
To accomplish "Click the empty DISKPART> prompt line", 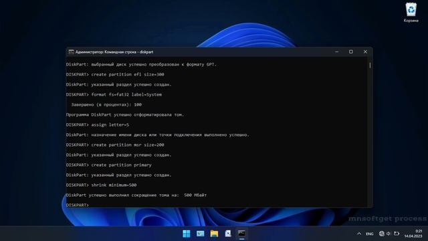I will [78, 205].
